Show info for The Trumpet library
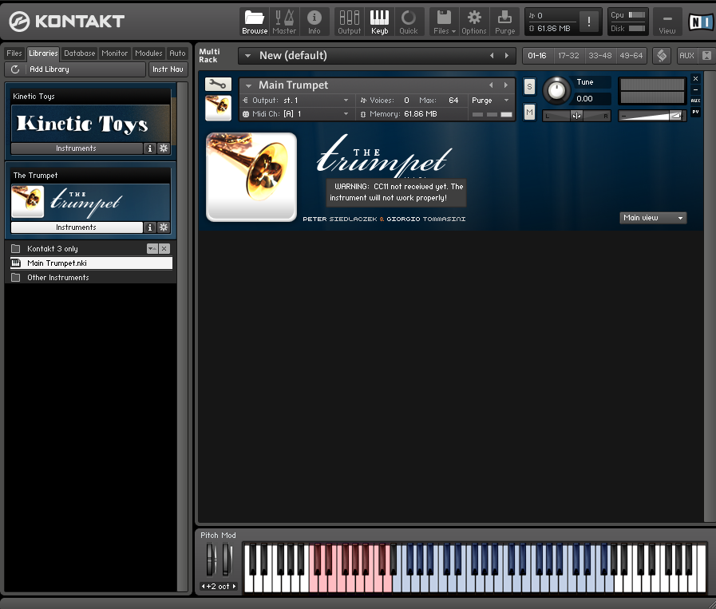Screen dimensions: 716x609 click(x=150, y=227)
